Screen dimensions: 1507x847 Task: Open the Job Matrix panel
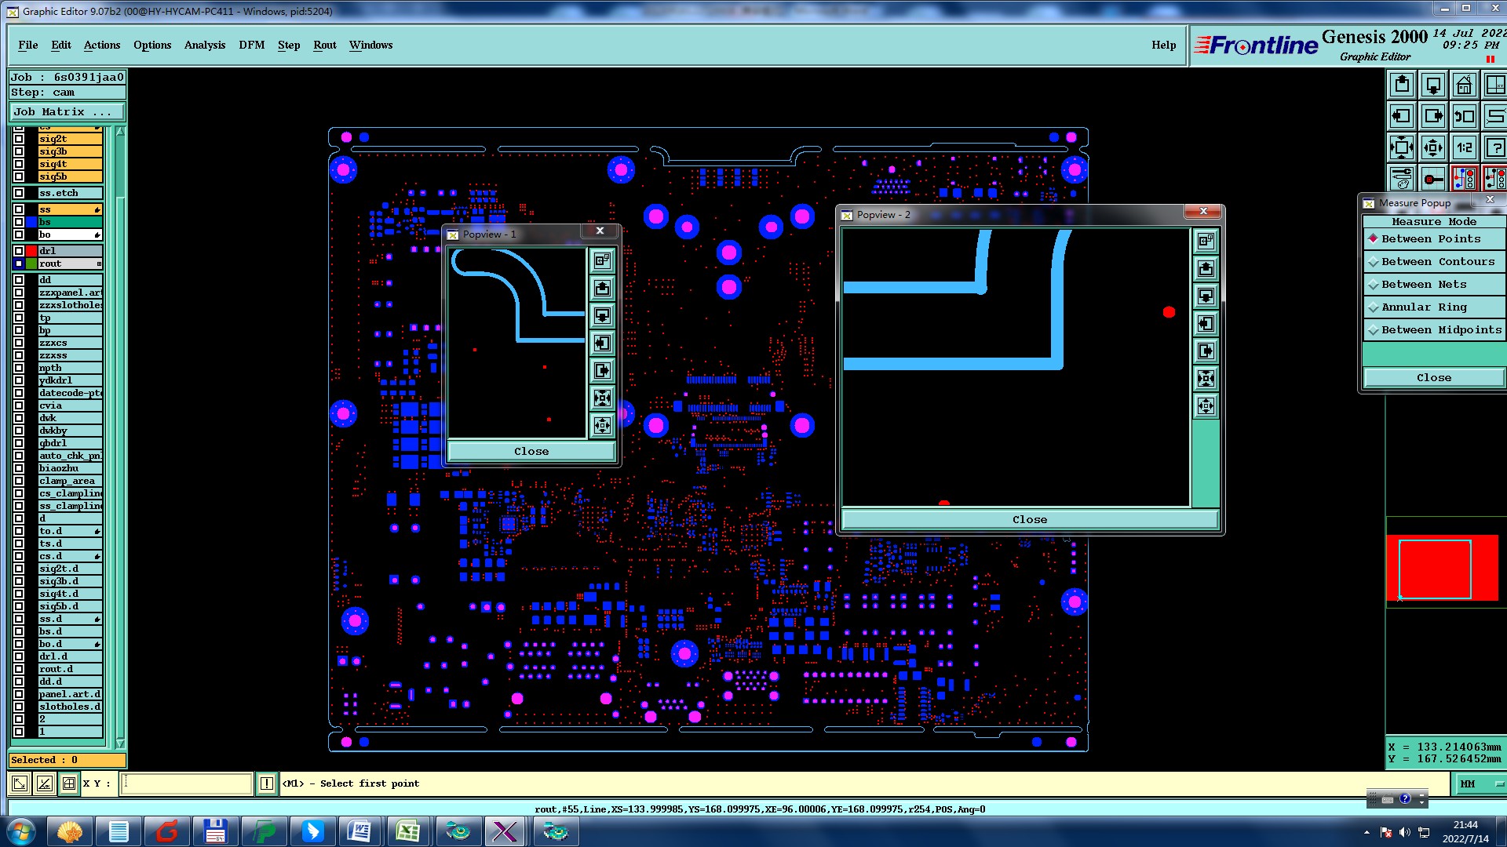[x=66, y=112]
